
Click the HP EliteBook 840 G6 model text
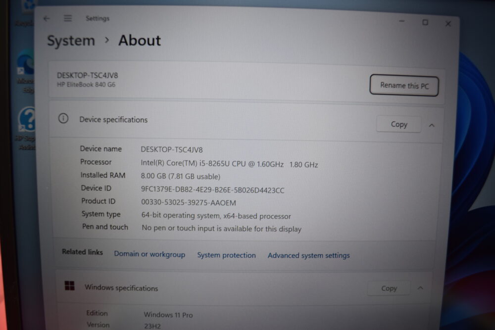pos(86,85)
